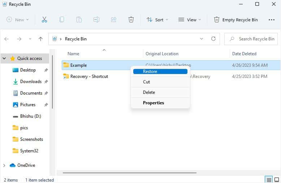Expand the OneDrive tree node
This screenshot has width=281, height=183.
coord(4,165)
